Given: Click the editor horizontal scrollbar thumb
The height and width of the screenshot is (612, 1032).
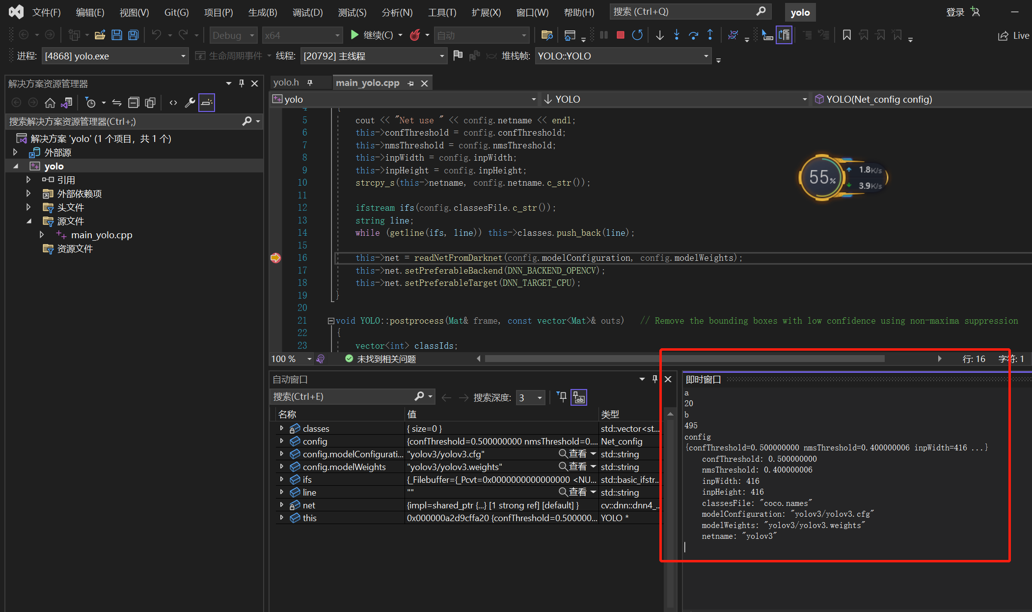Looking at the screenshot, I should tap(684, 359).
